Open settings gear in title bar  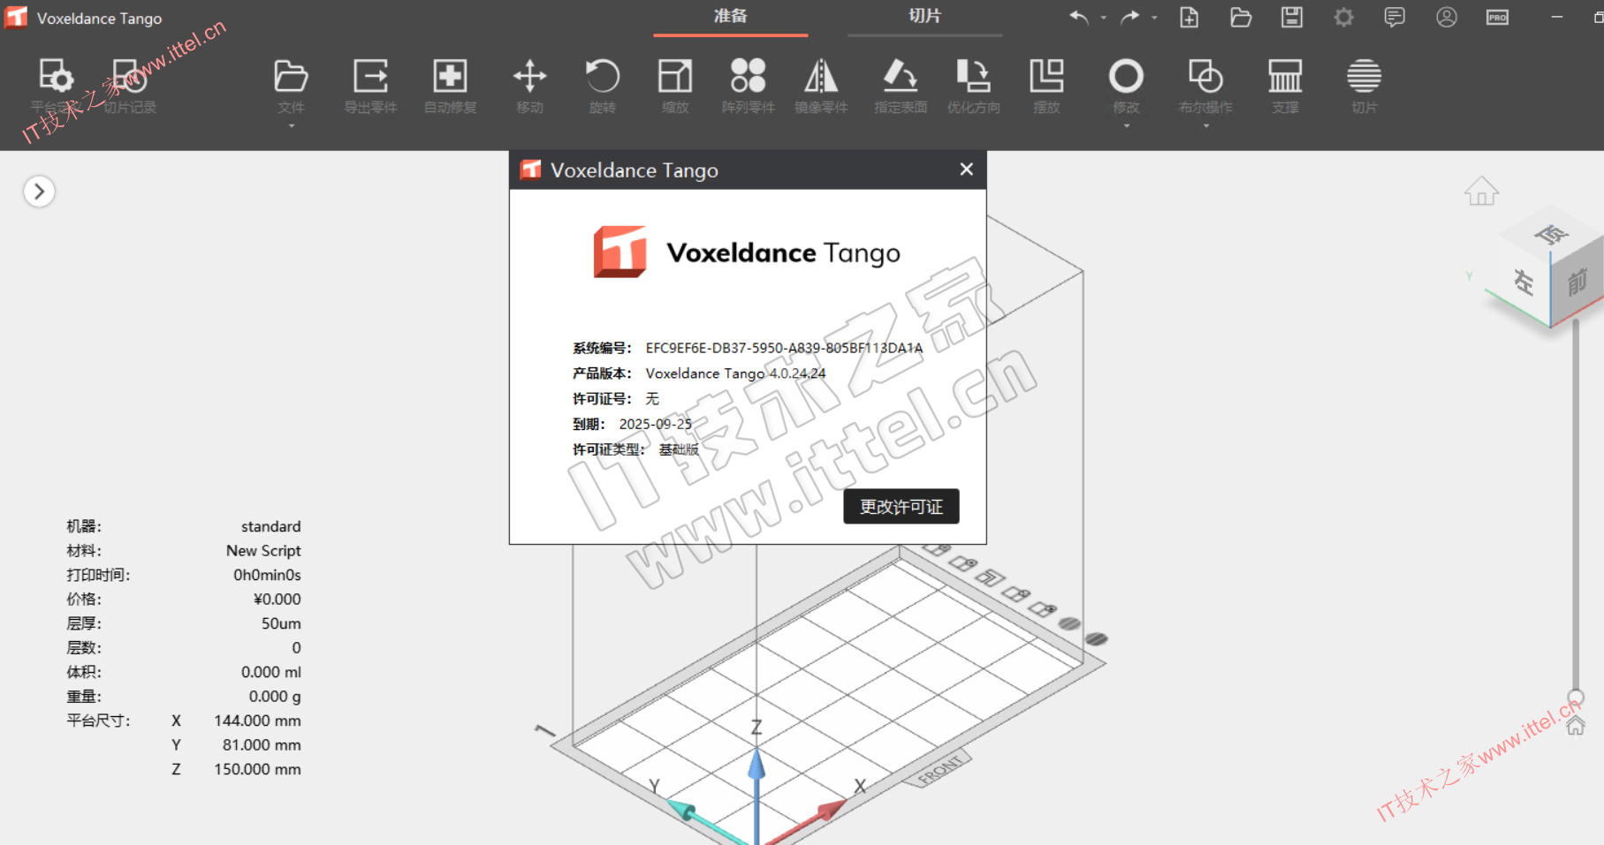pyautogui.click(x=1343, y=17)
